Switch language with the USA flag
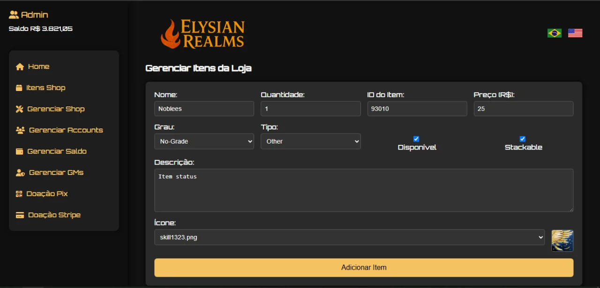The image size is (600, 288). click(x=575, y=33)
